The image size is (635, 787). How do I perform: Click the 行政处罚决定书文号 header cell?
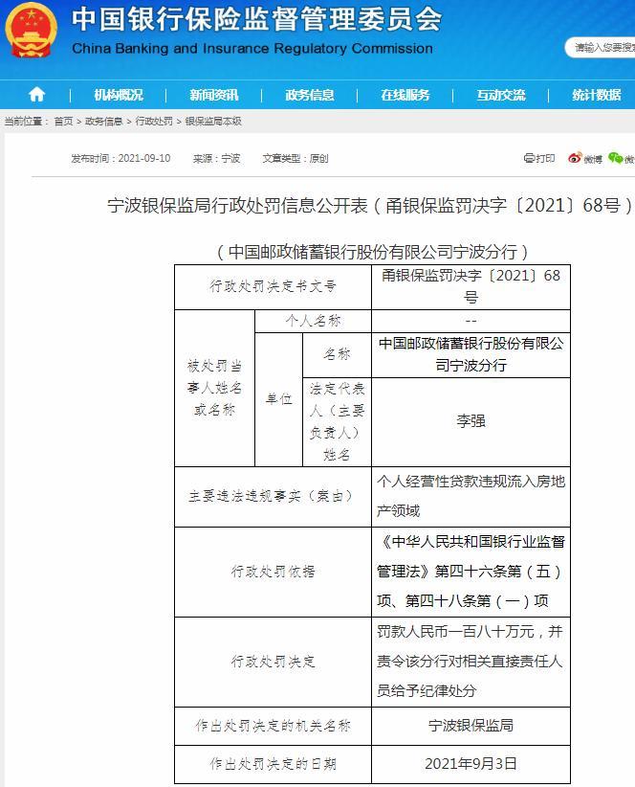273,286
